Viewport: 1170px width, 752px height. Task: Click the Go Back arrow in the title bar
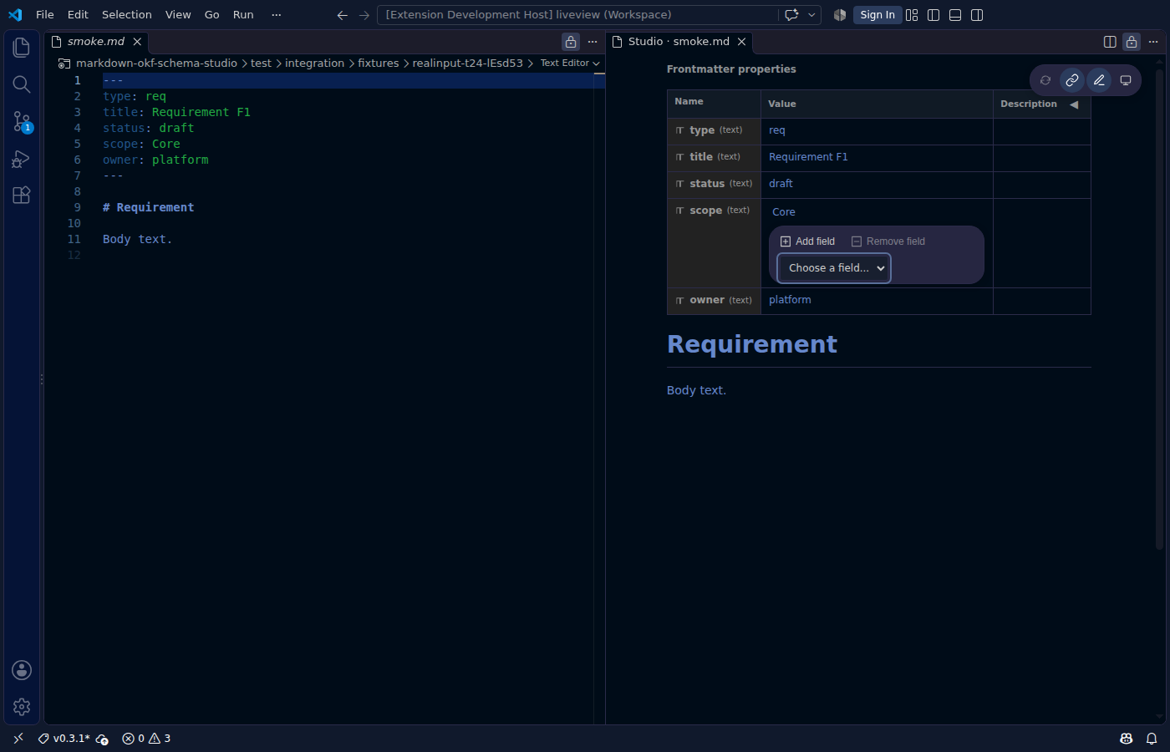click(342, 15)
